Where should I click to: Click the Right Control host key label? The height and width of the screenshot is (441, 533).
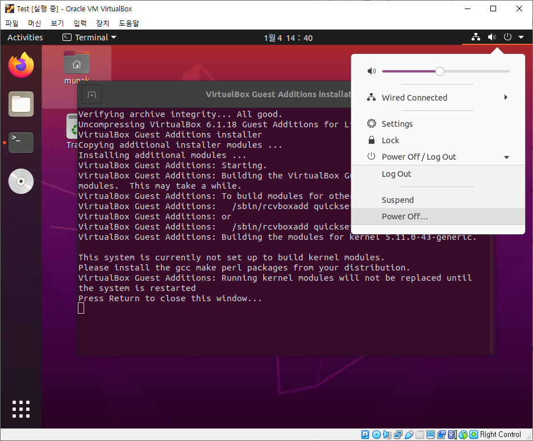(x=500, y=435)
